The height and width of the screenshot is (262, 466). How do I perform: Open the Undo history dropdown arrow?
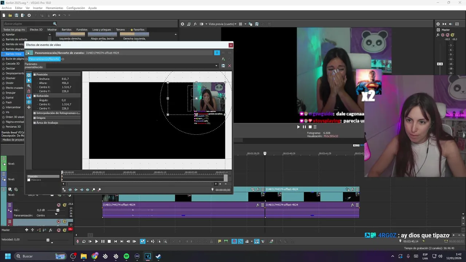(59, 15)
